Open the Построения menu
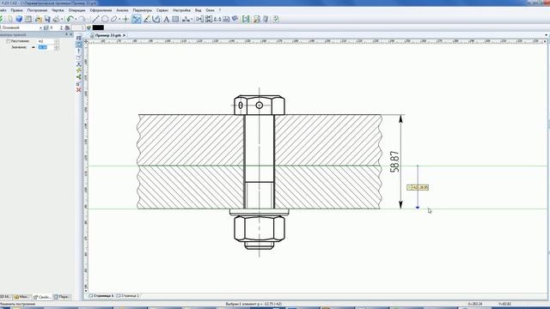550x309 pixels. click(37, 10)
